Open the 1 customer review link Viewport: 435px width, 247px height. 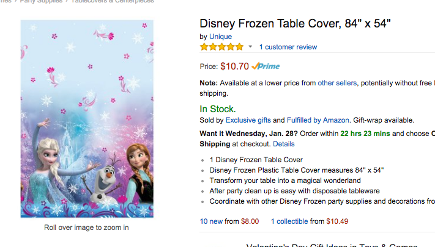[288, 47]
